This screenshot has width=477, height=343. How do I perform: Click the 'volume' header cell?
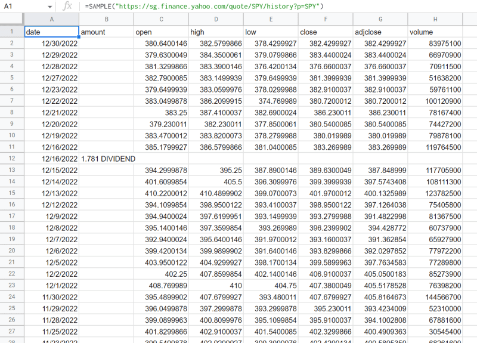[x=435, y=32]
